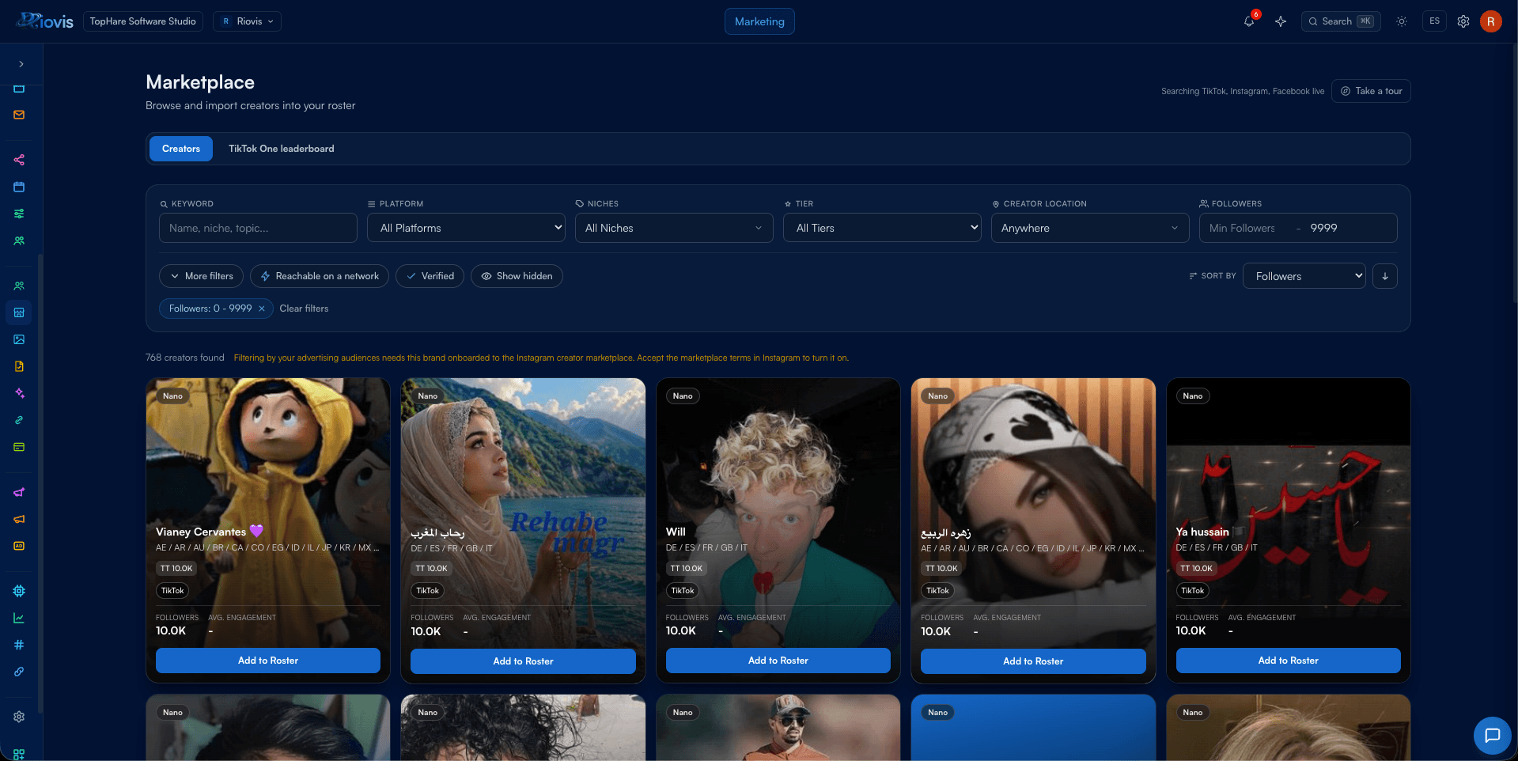This screenshot has height=761, width=1518.
Task: Toggle the Show hidden filter
Action: coord(517,276)
